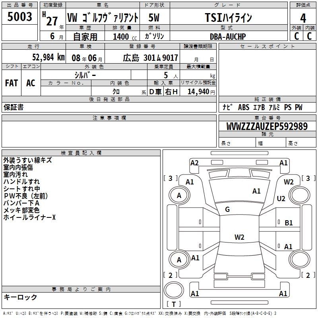Image resolution: width=318 pixels, height=318 pixels.
Task: Select the 譲渡書類期限 header
Action: (198, 46)
